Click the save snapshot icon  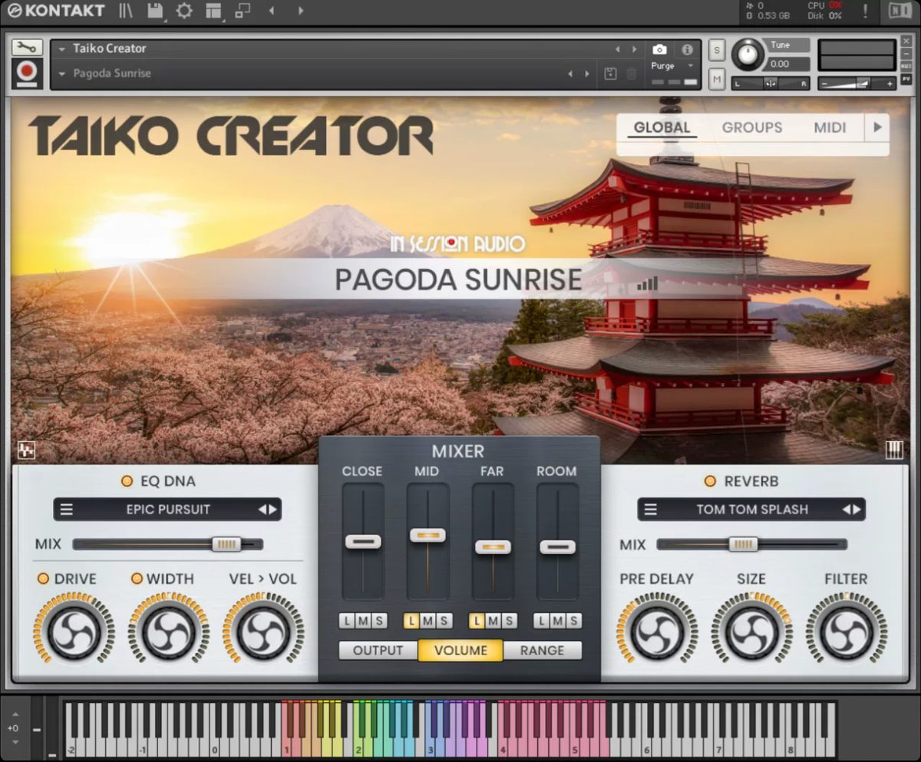[x=610, y=74]
